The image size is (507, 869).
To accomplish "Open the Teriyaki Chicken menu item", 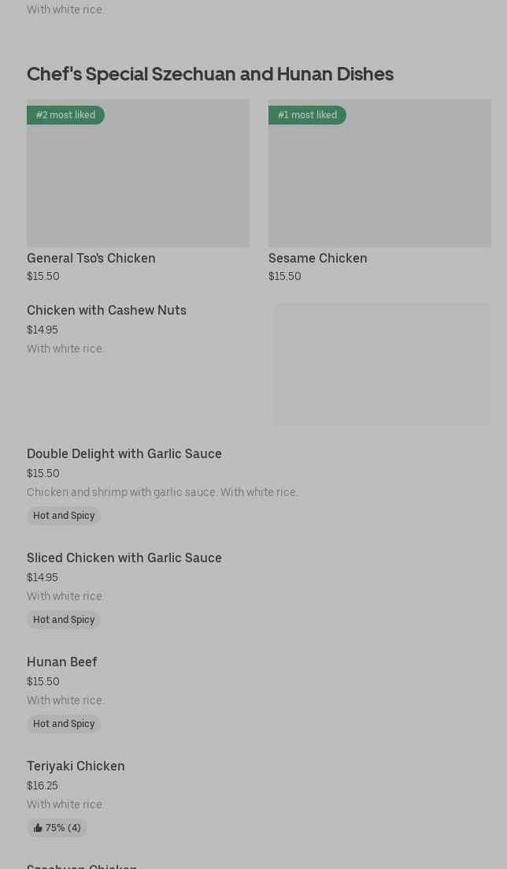I will pyautogui.click(x=76, y=766).
